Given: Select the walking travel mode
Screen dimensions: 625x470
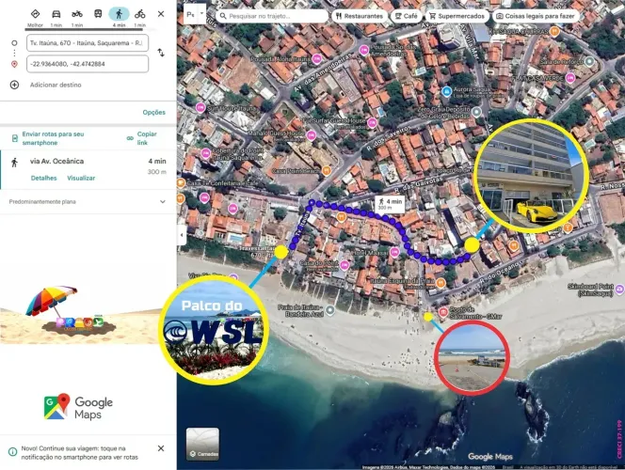Looking at the screenshot, I should coord(119,14).
